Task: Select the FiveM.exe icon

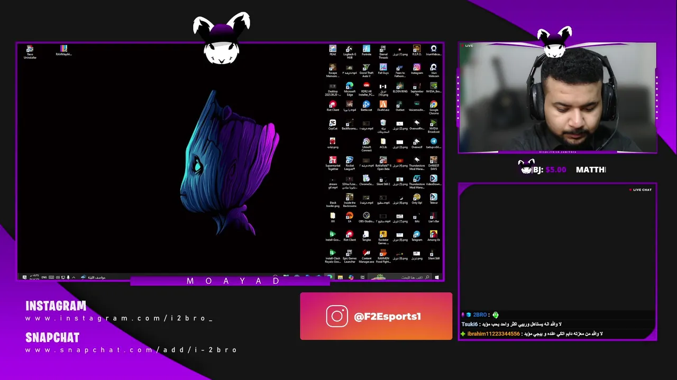Action: pyautogui.click(x=383, y=106)
